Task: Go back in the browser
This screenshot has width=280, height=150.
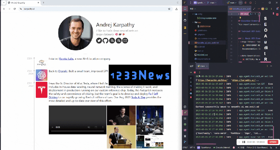Action: coord(4,9)
